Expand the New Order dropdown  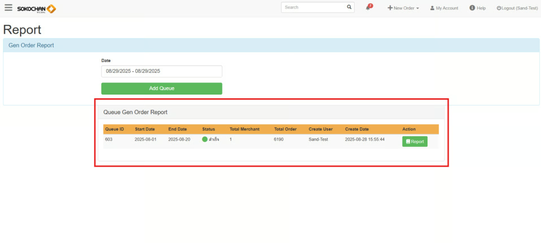pyautogui.click(x=403, y=8)
